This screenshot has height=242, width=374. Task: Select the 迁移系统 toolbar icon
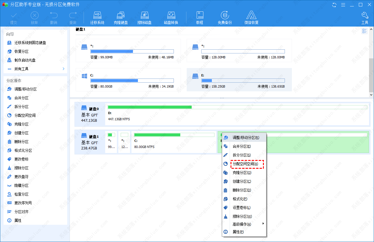(x=97, y=17)
